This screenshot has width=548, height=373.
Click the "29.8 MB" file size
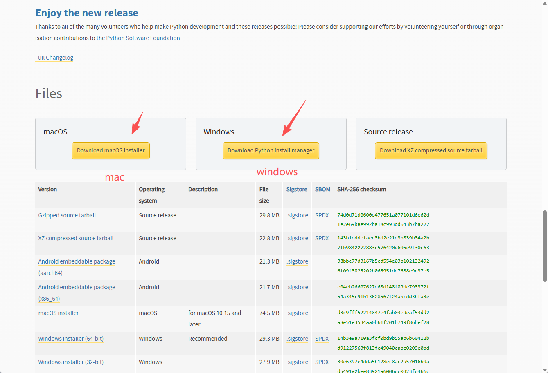pos(269,215)
